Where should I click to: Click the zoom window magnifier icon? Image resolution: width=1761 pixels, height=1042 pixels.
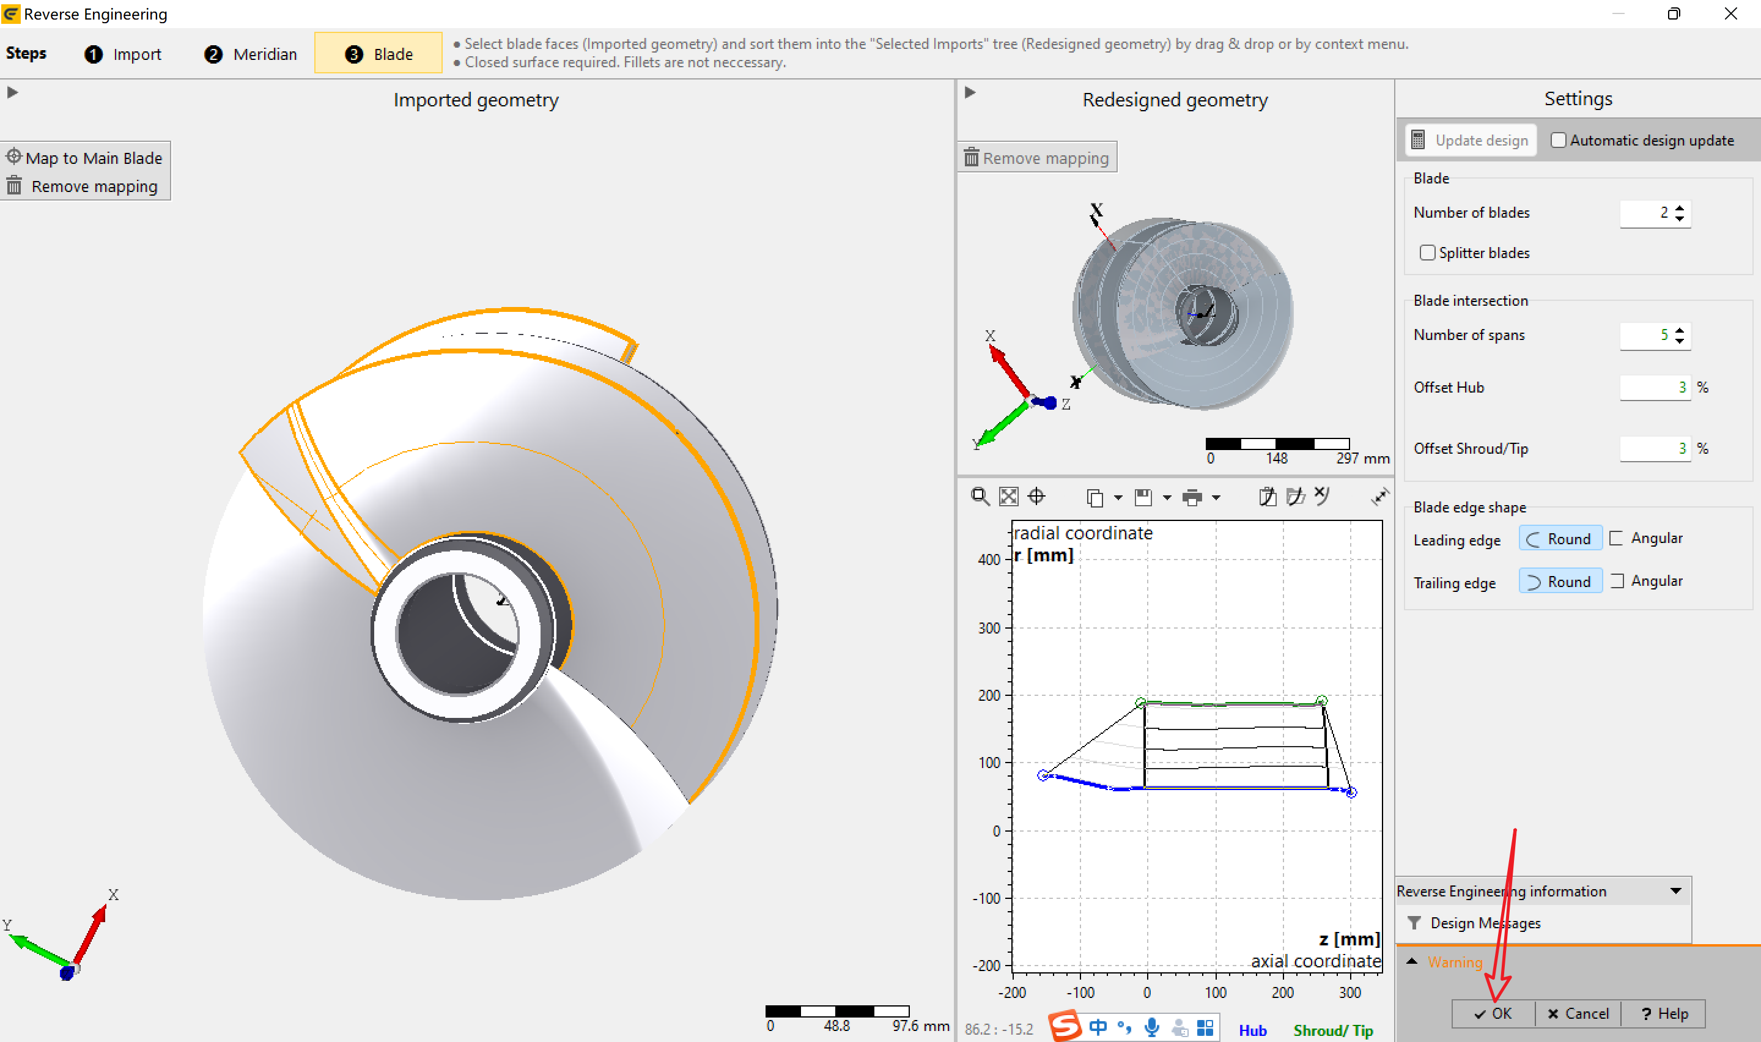point(980,497)
